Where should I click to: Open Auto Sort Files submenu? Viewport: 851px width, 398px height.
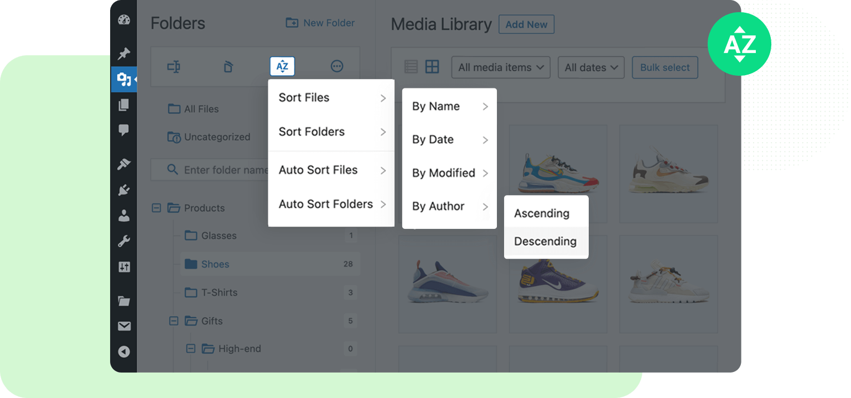[x=331, y=170]
